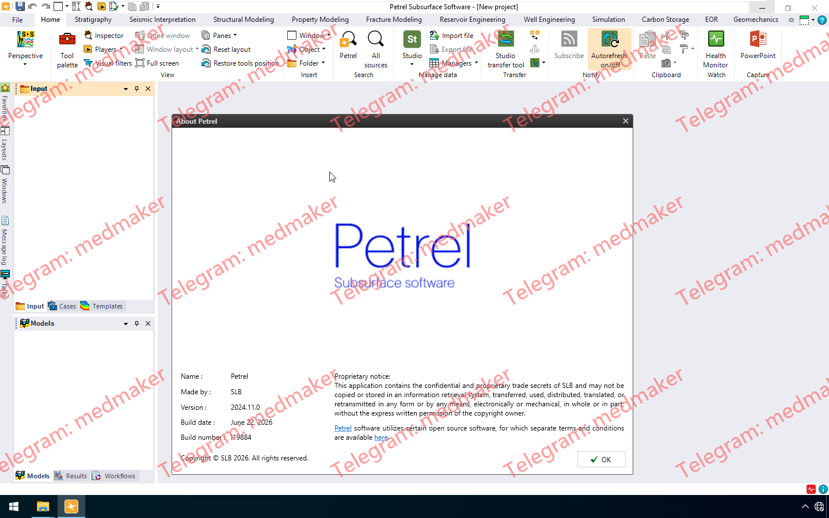This screenshot has width=829, height=518.
Task: Click the camera snapshot icon in Clipboard group
Action: click(666, 63)
